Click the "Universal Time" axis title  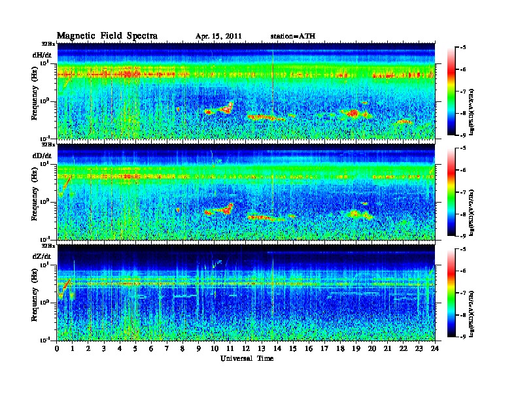(x=247, y=358)
